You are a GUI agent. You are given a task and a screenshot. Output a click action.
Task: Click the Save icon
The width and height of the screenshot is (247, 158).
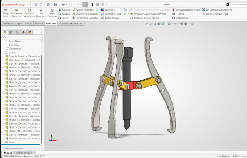(56, 5)
